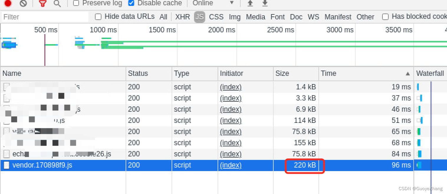The image size is (447, 194).
Task: Stop recording network log with red button
Action: 8,3
